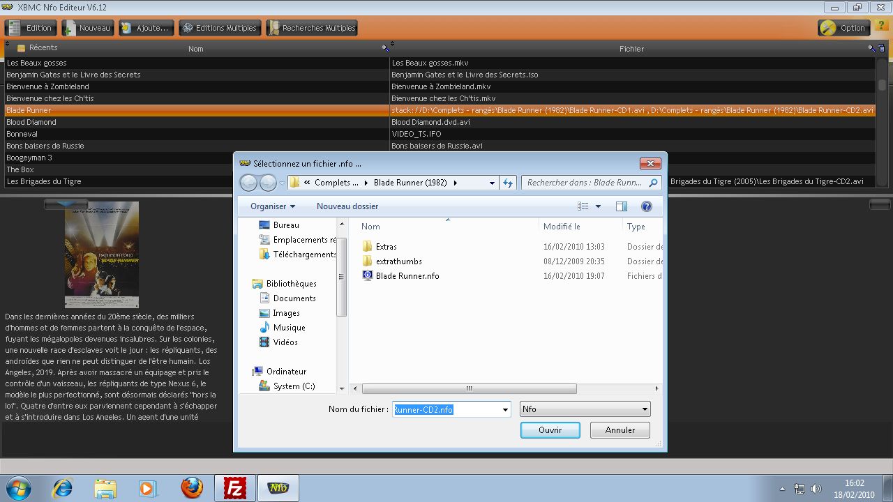This screenshot has height=502, width=893.
Task: Open Recherches Multiples tool
Action: 312,28
